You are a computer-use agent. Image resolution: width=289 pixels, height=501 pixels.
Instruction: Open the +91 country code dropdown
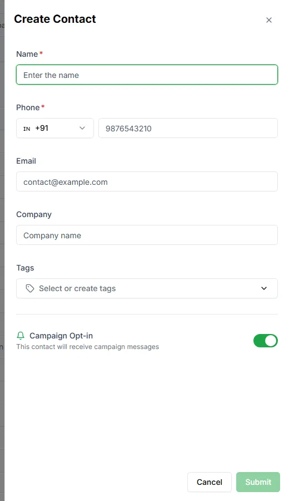(55, 128)
